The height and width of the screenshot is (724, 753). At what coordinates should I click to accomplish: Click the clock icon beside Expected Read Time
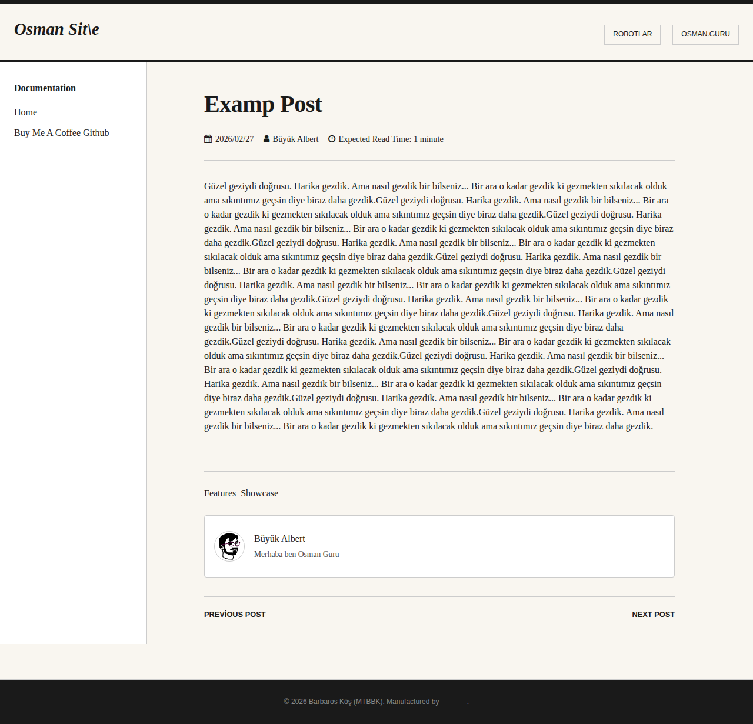tap(332, 139)
